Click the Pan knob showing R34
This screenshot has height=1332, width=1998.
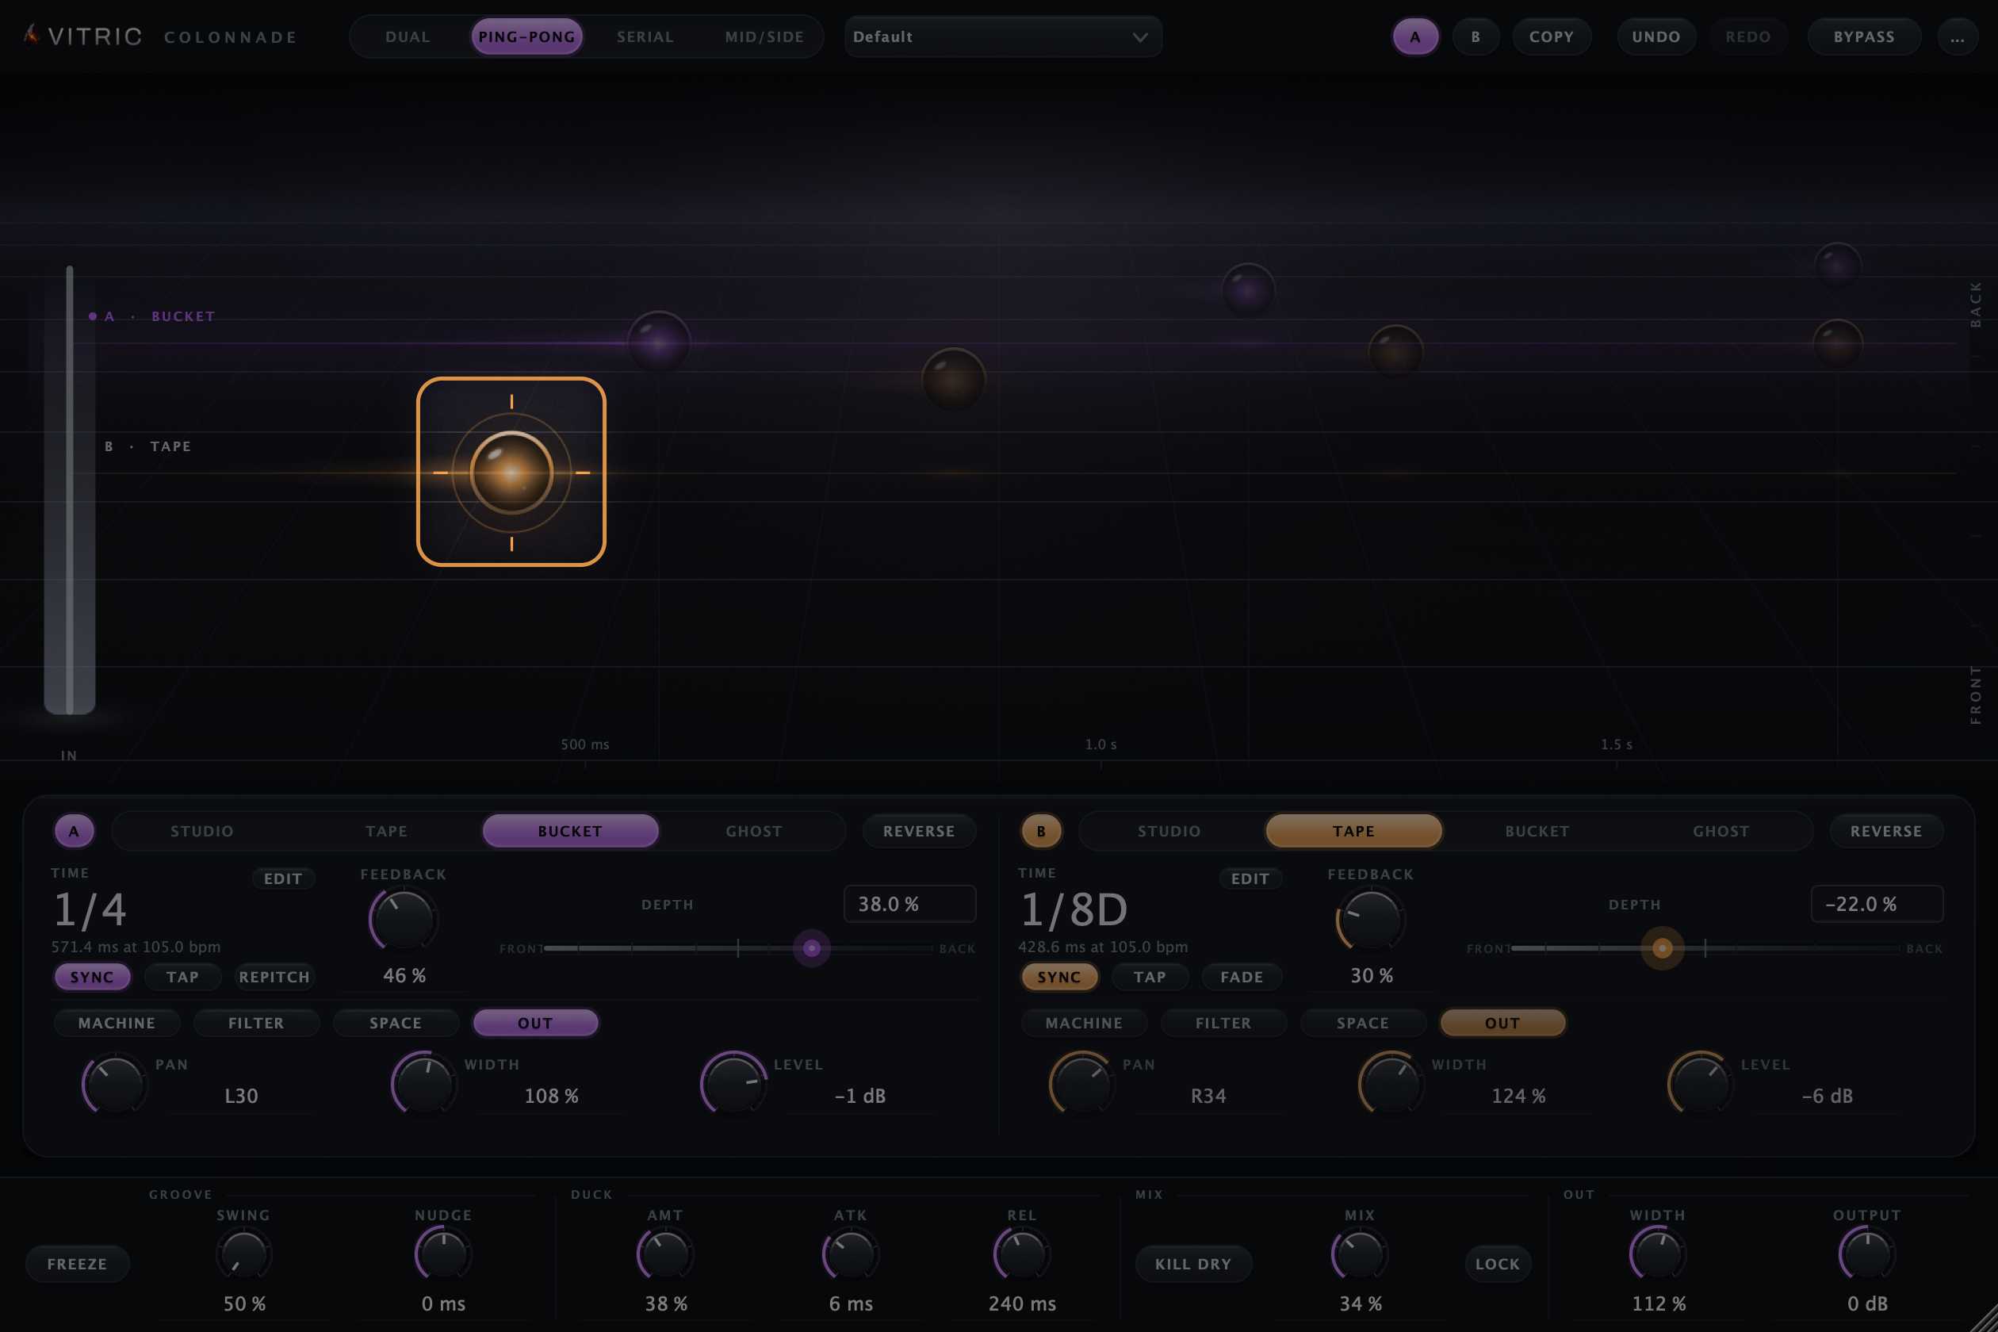point(1081,1084)
